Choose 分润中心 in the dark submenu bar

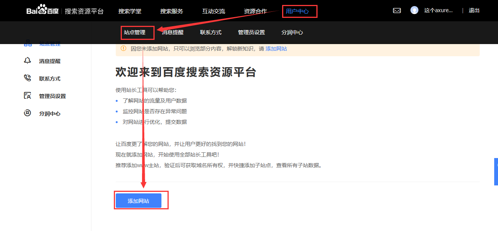point(292,32)
